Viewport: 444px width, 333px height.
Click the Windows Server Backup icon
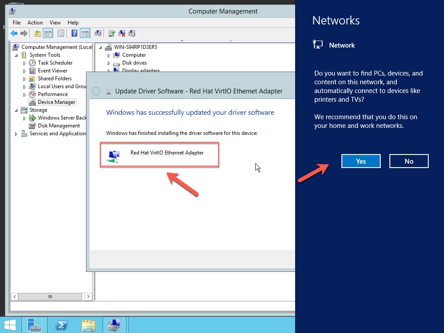[x=33, y=118]
